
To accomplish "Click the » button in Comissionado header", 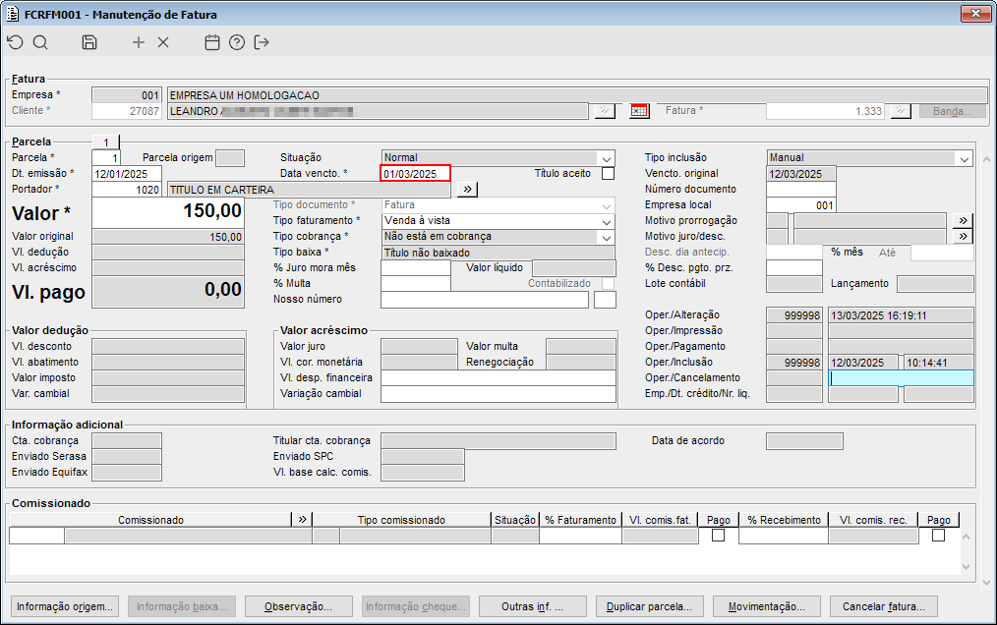I will point(302,520).
